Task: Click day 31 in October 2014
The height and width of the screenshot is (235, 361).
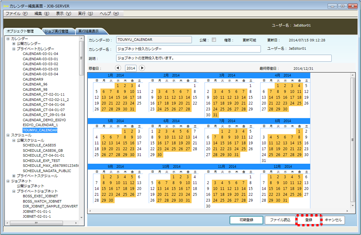Action: coord(188,201)
